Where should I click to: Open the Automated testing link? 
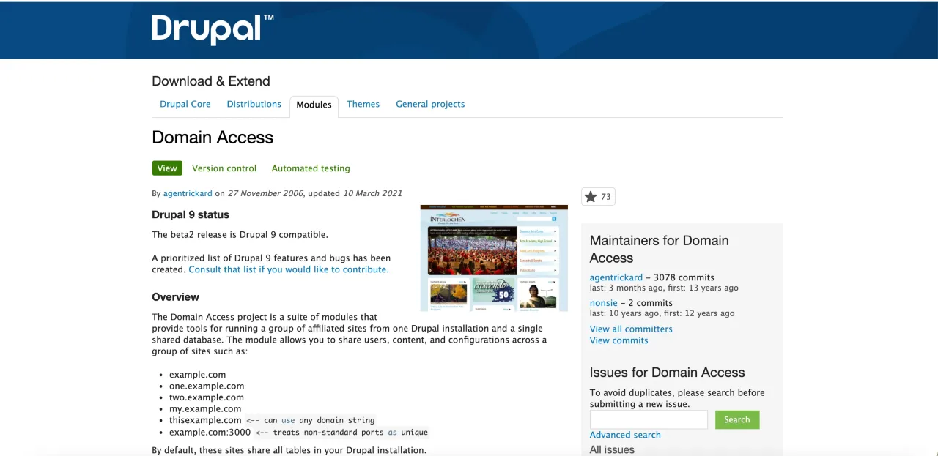pos(311,168)
